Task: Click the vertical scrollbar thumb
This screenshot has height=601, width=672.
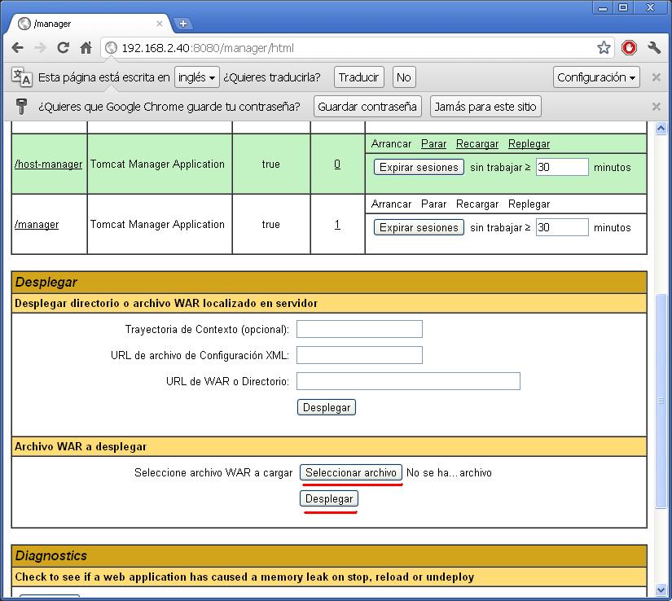Action: click(661, 401)
